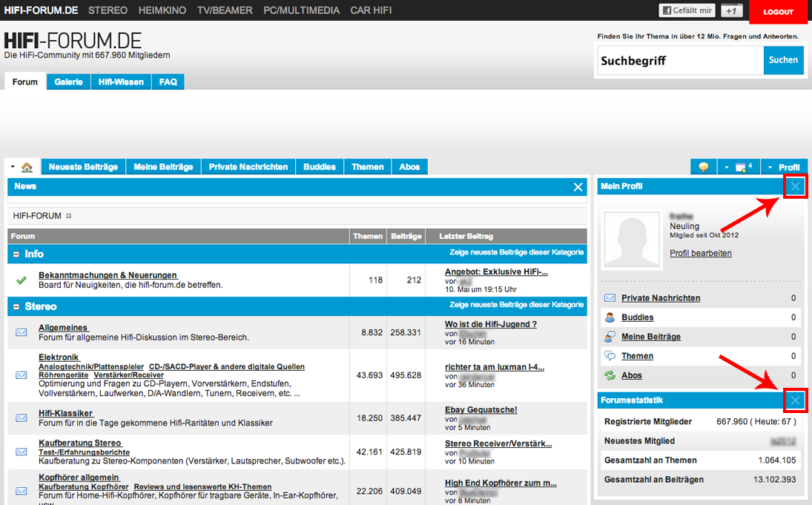Open the Profil dropdown menu
Image resolution: width=812 pixels, height=505 pixels.
tap(784, 168)
